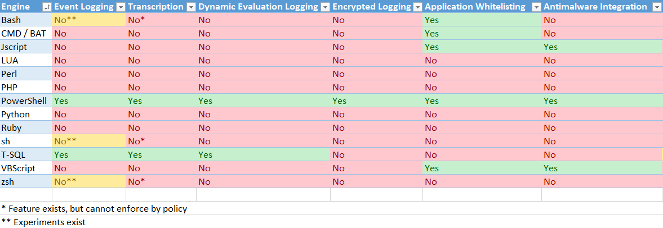Select T-SQL Event Logging Yes cell
This screenshot has height=228, width=663.
(89, 154)
